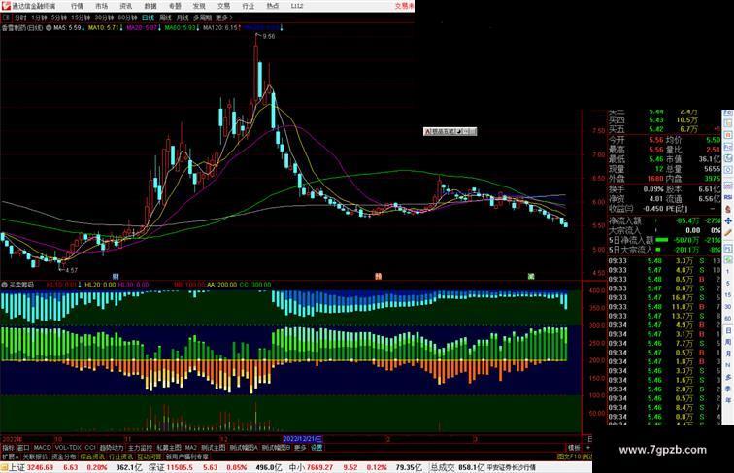This screenshot has width=734, height=473.
Task: Open the 行情 menu
Action: [77, 6]
